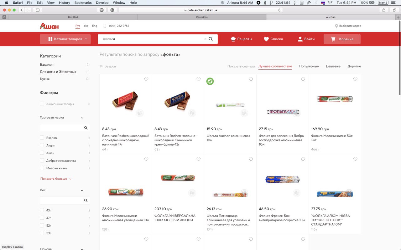This screenshot has height=250, width=401.
Task: Check the 43г weight filter
Action: pyautogui.click(x=42, y=210)
